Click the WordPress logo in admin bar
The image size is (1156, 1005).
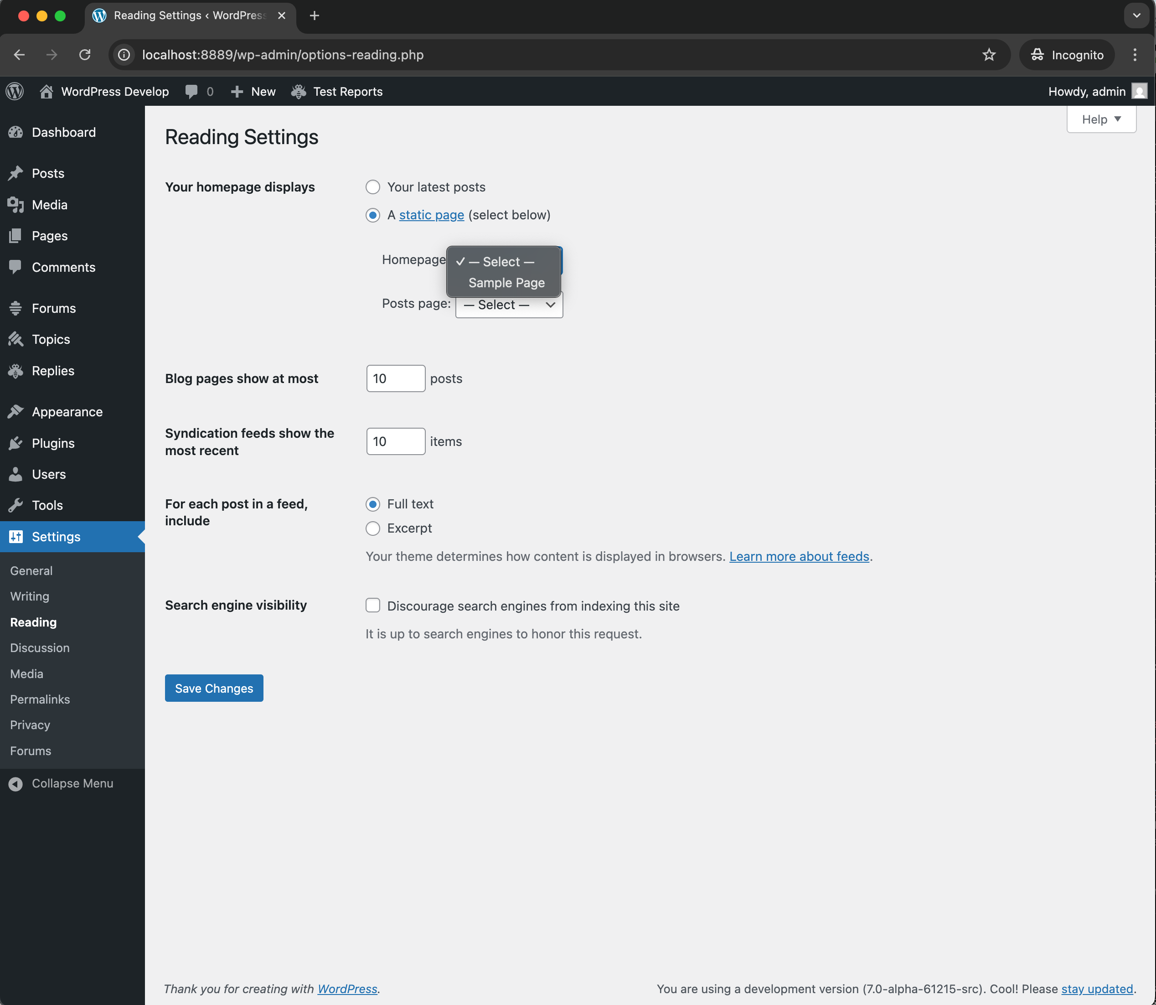[15, 91]
